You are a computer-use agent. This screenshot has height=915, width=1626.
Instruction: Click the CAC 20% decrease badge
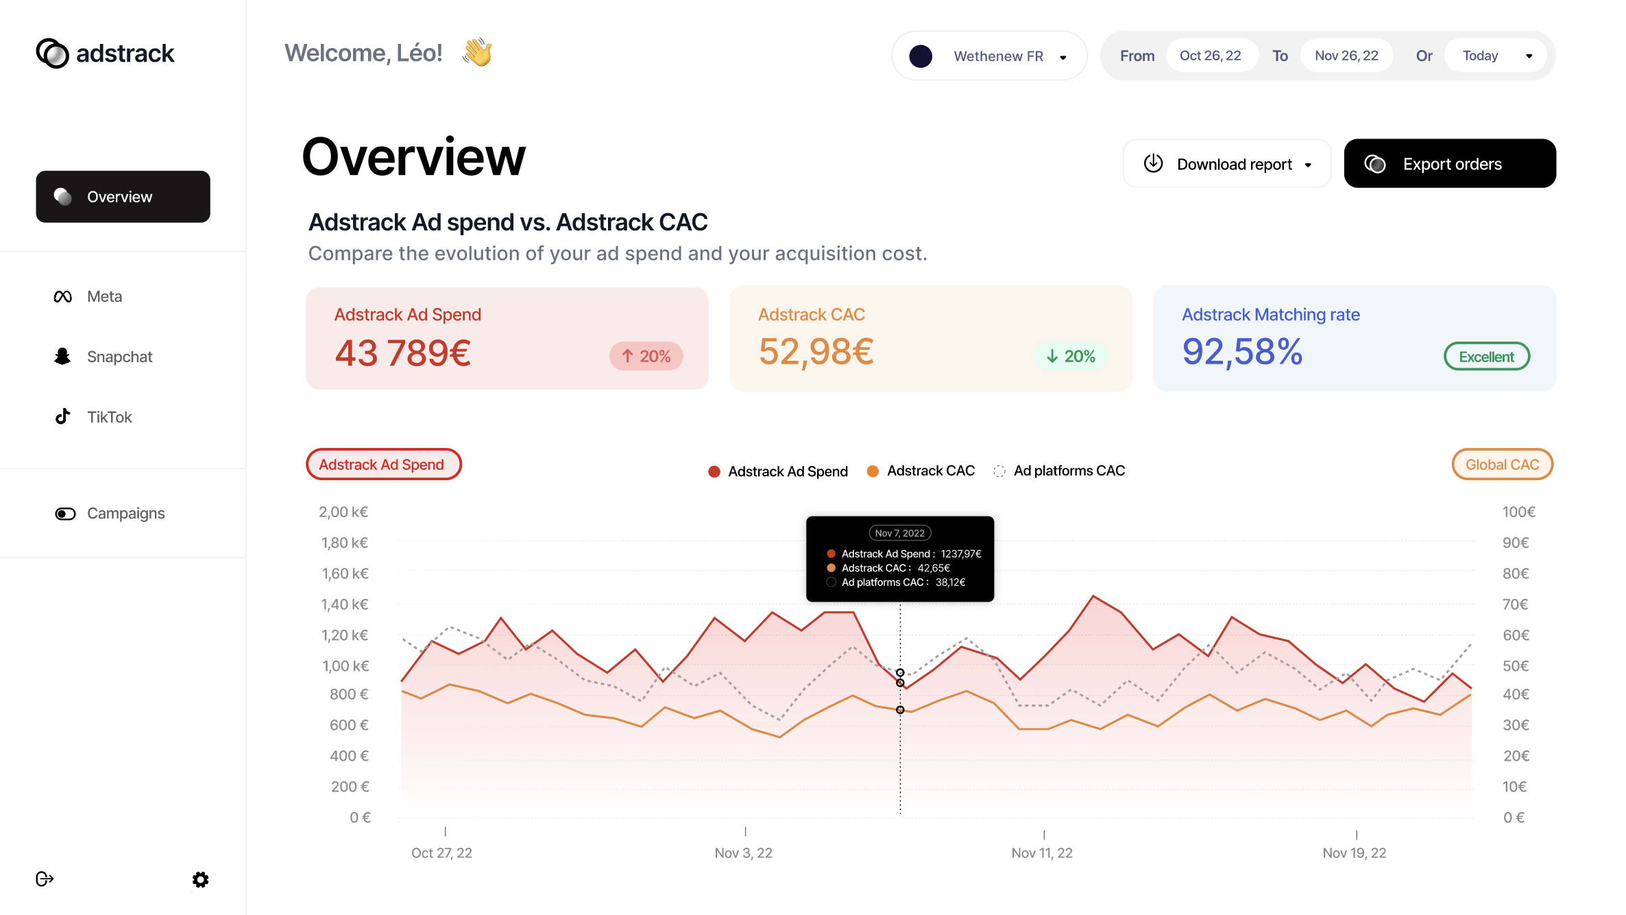[x=1070, y=356]
